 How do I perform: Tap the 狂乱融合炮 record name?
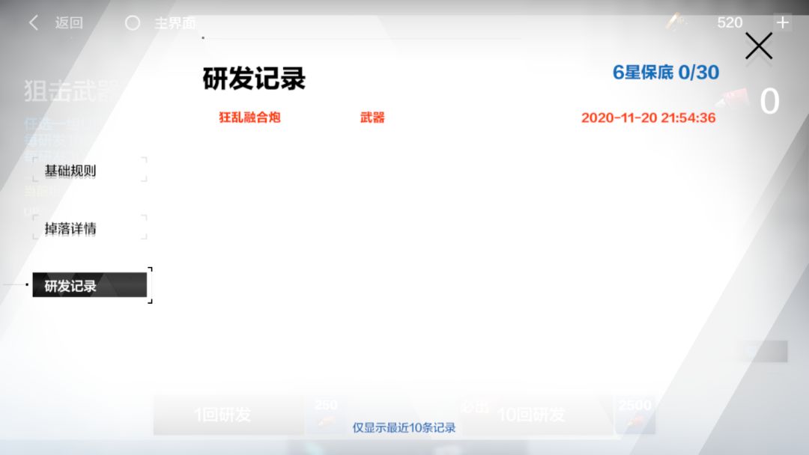(249, 117)
